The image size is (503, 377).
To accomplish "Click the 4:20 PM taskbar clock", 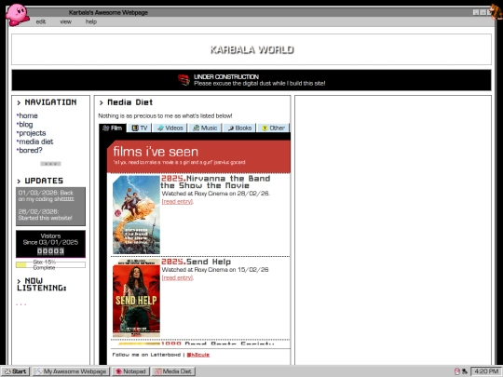I will tap(486, 371).
